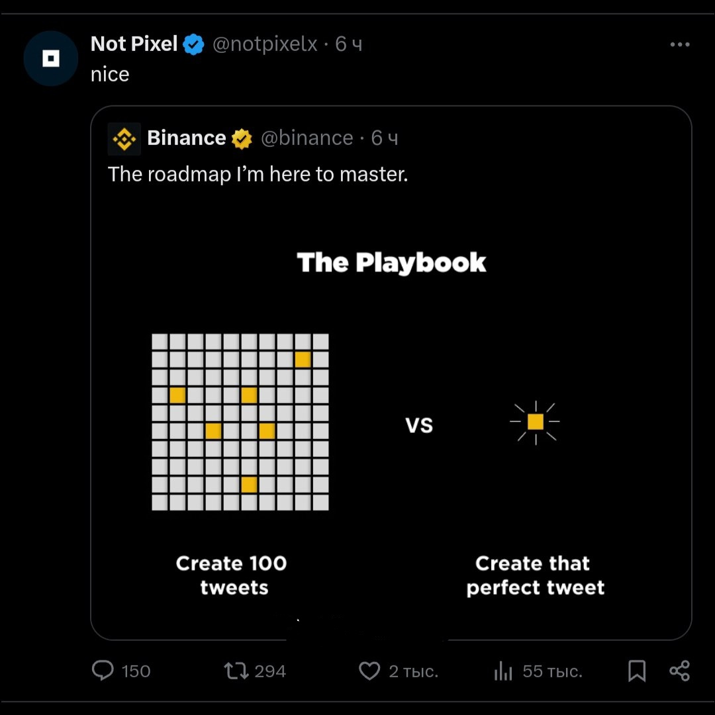Viewport: 715px width, 715px height.
Task: Click the Not Pixel profile avatar
Action: coord(51,59)
